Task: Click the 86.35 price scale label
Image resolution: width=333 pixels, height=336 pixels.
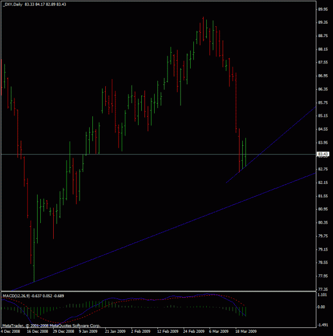Action: pos(323,89)
